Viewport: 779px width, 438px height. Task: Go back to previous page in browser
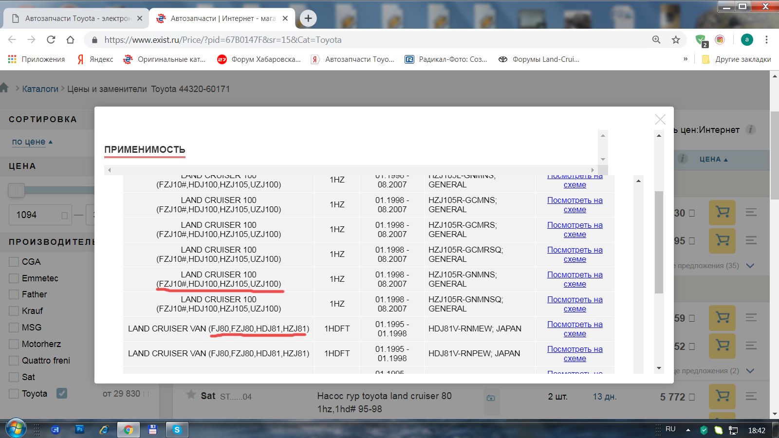coord(12,40)
